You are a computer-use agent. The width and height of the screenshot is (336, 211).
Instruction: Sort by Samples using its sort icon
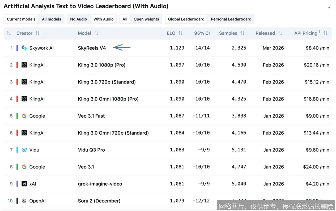point(242,33)
